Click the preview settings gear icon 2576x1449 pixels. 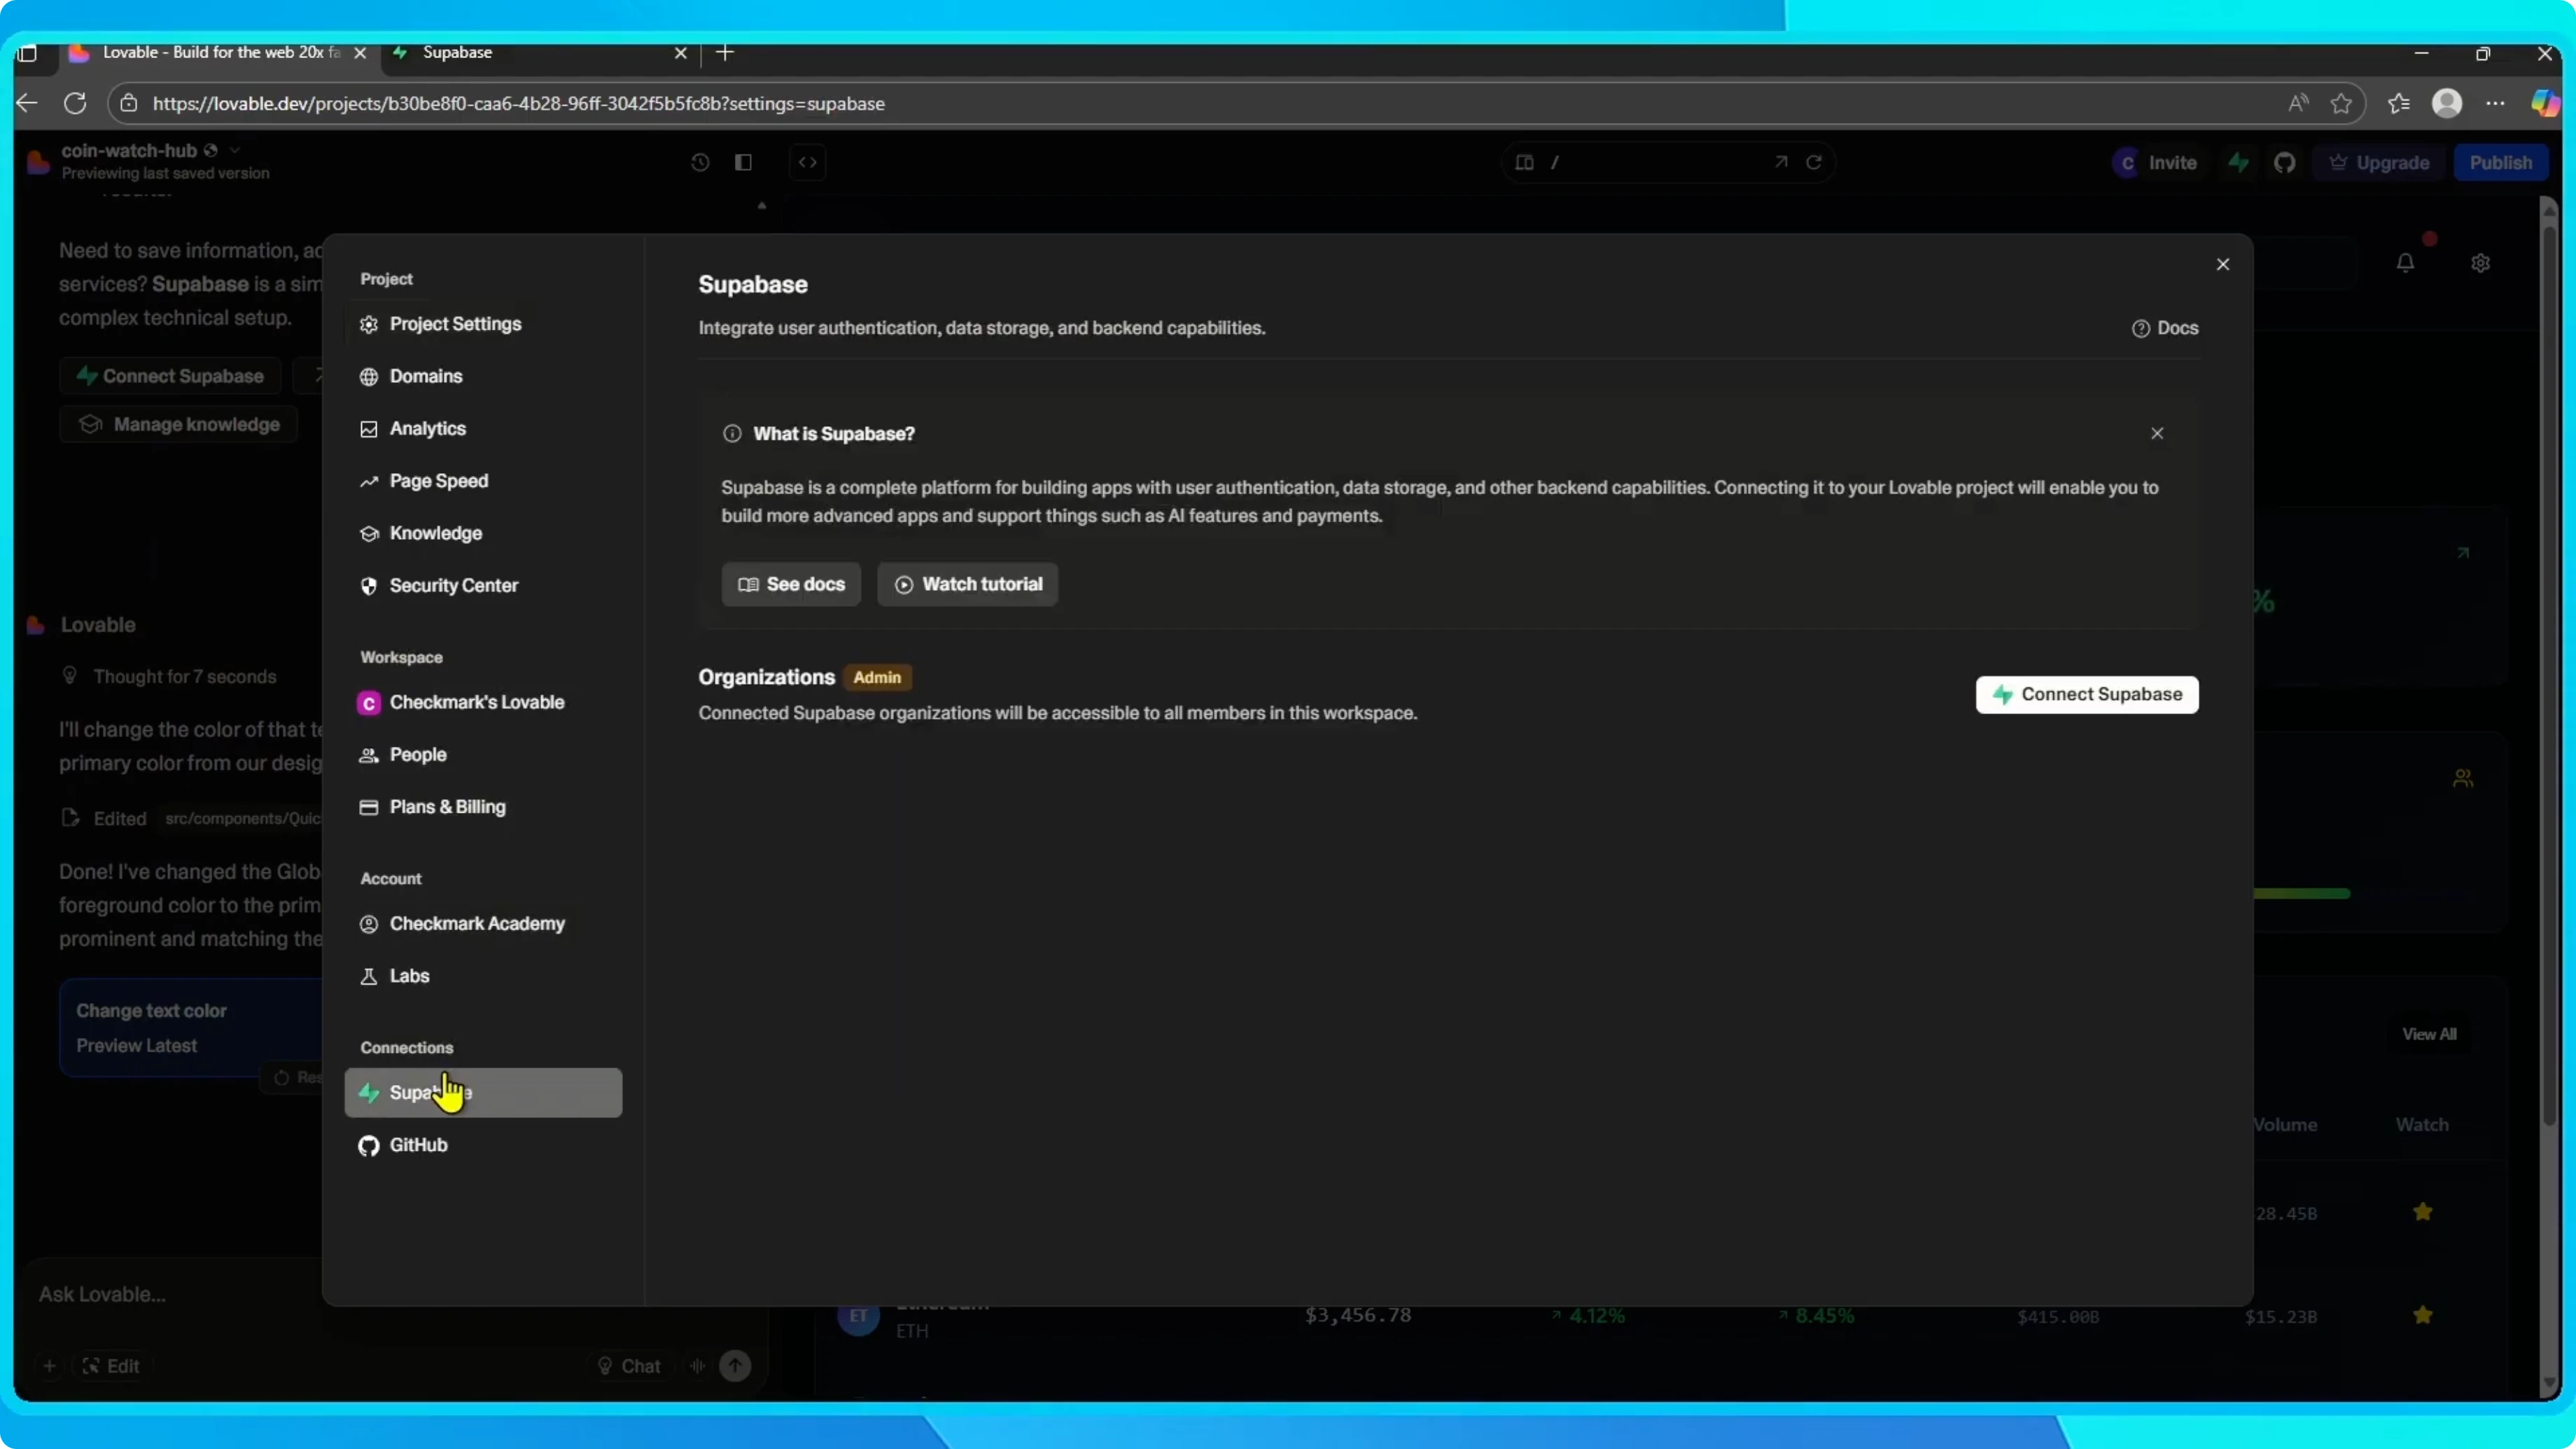click(x=2481, y=263)
